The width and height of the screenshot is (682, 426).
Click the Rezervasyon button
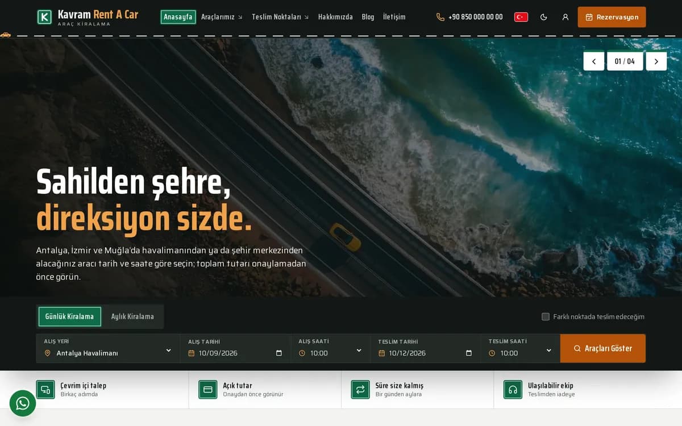pos(612,17)
